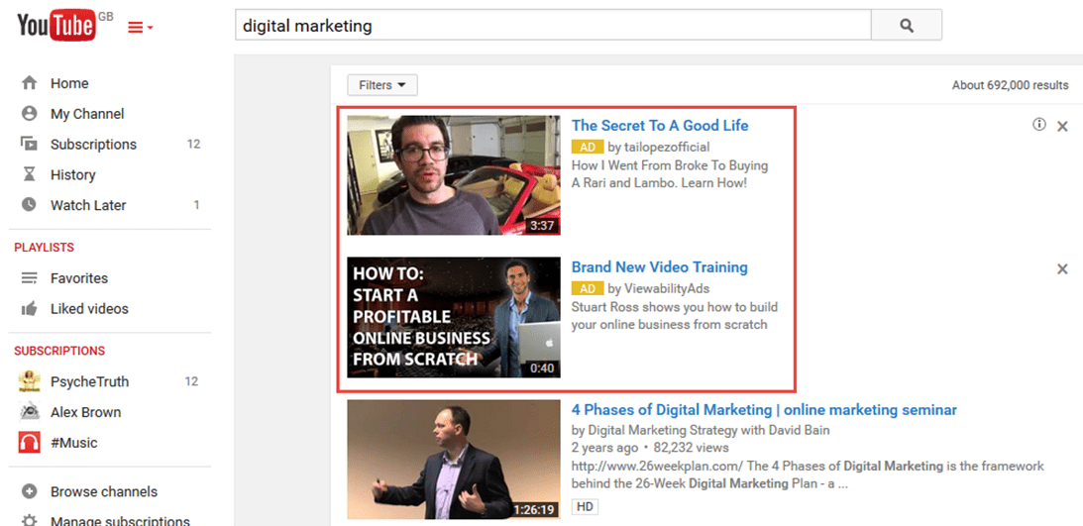Image resolution: width=1083 pixels, height=526 pixels.
Task: Click the Manage subscriptions gear icon
Action: (29, 520)
